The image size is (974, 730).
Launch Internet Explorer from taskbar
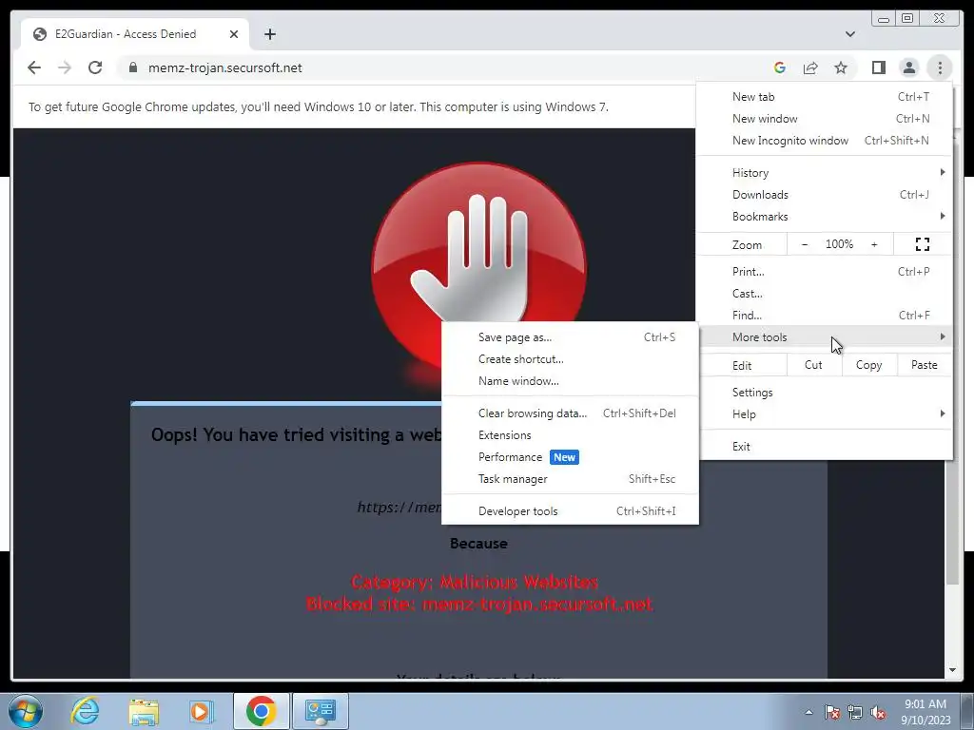pos(85,711)
